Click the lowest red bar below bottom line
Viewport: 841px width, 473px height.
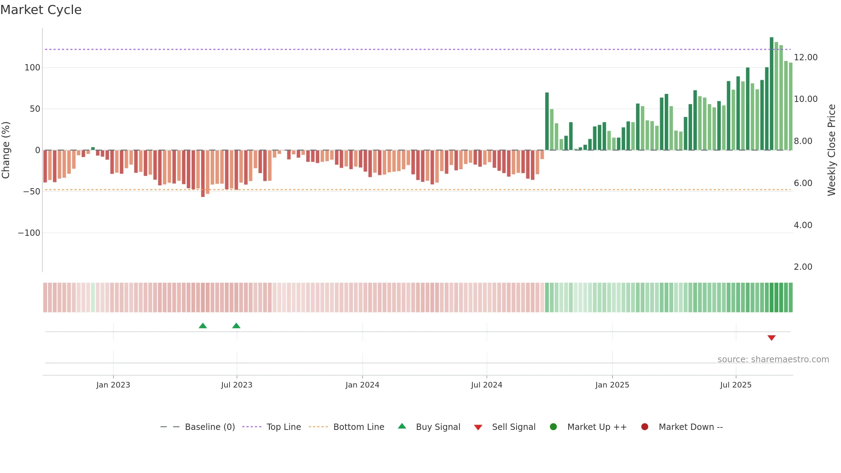click(x=203, y=173)
